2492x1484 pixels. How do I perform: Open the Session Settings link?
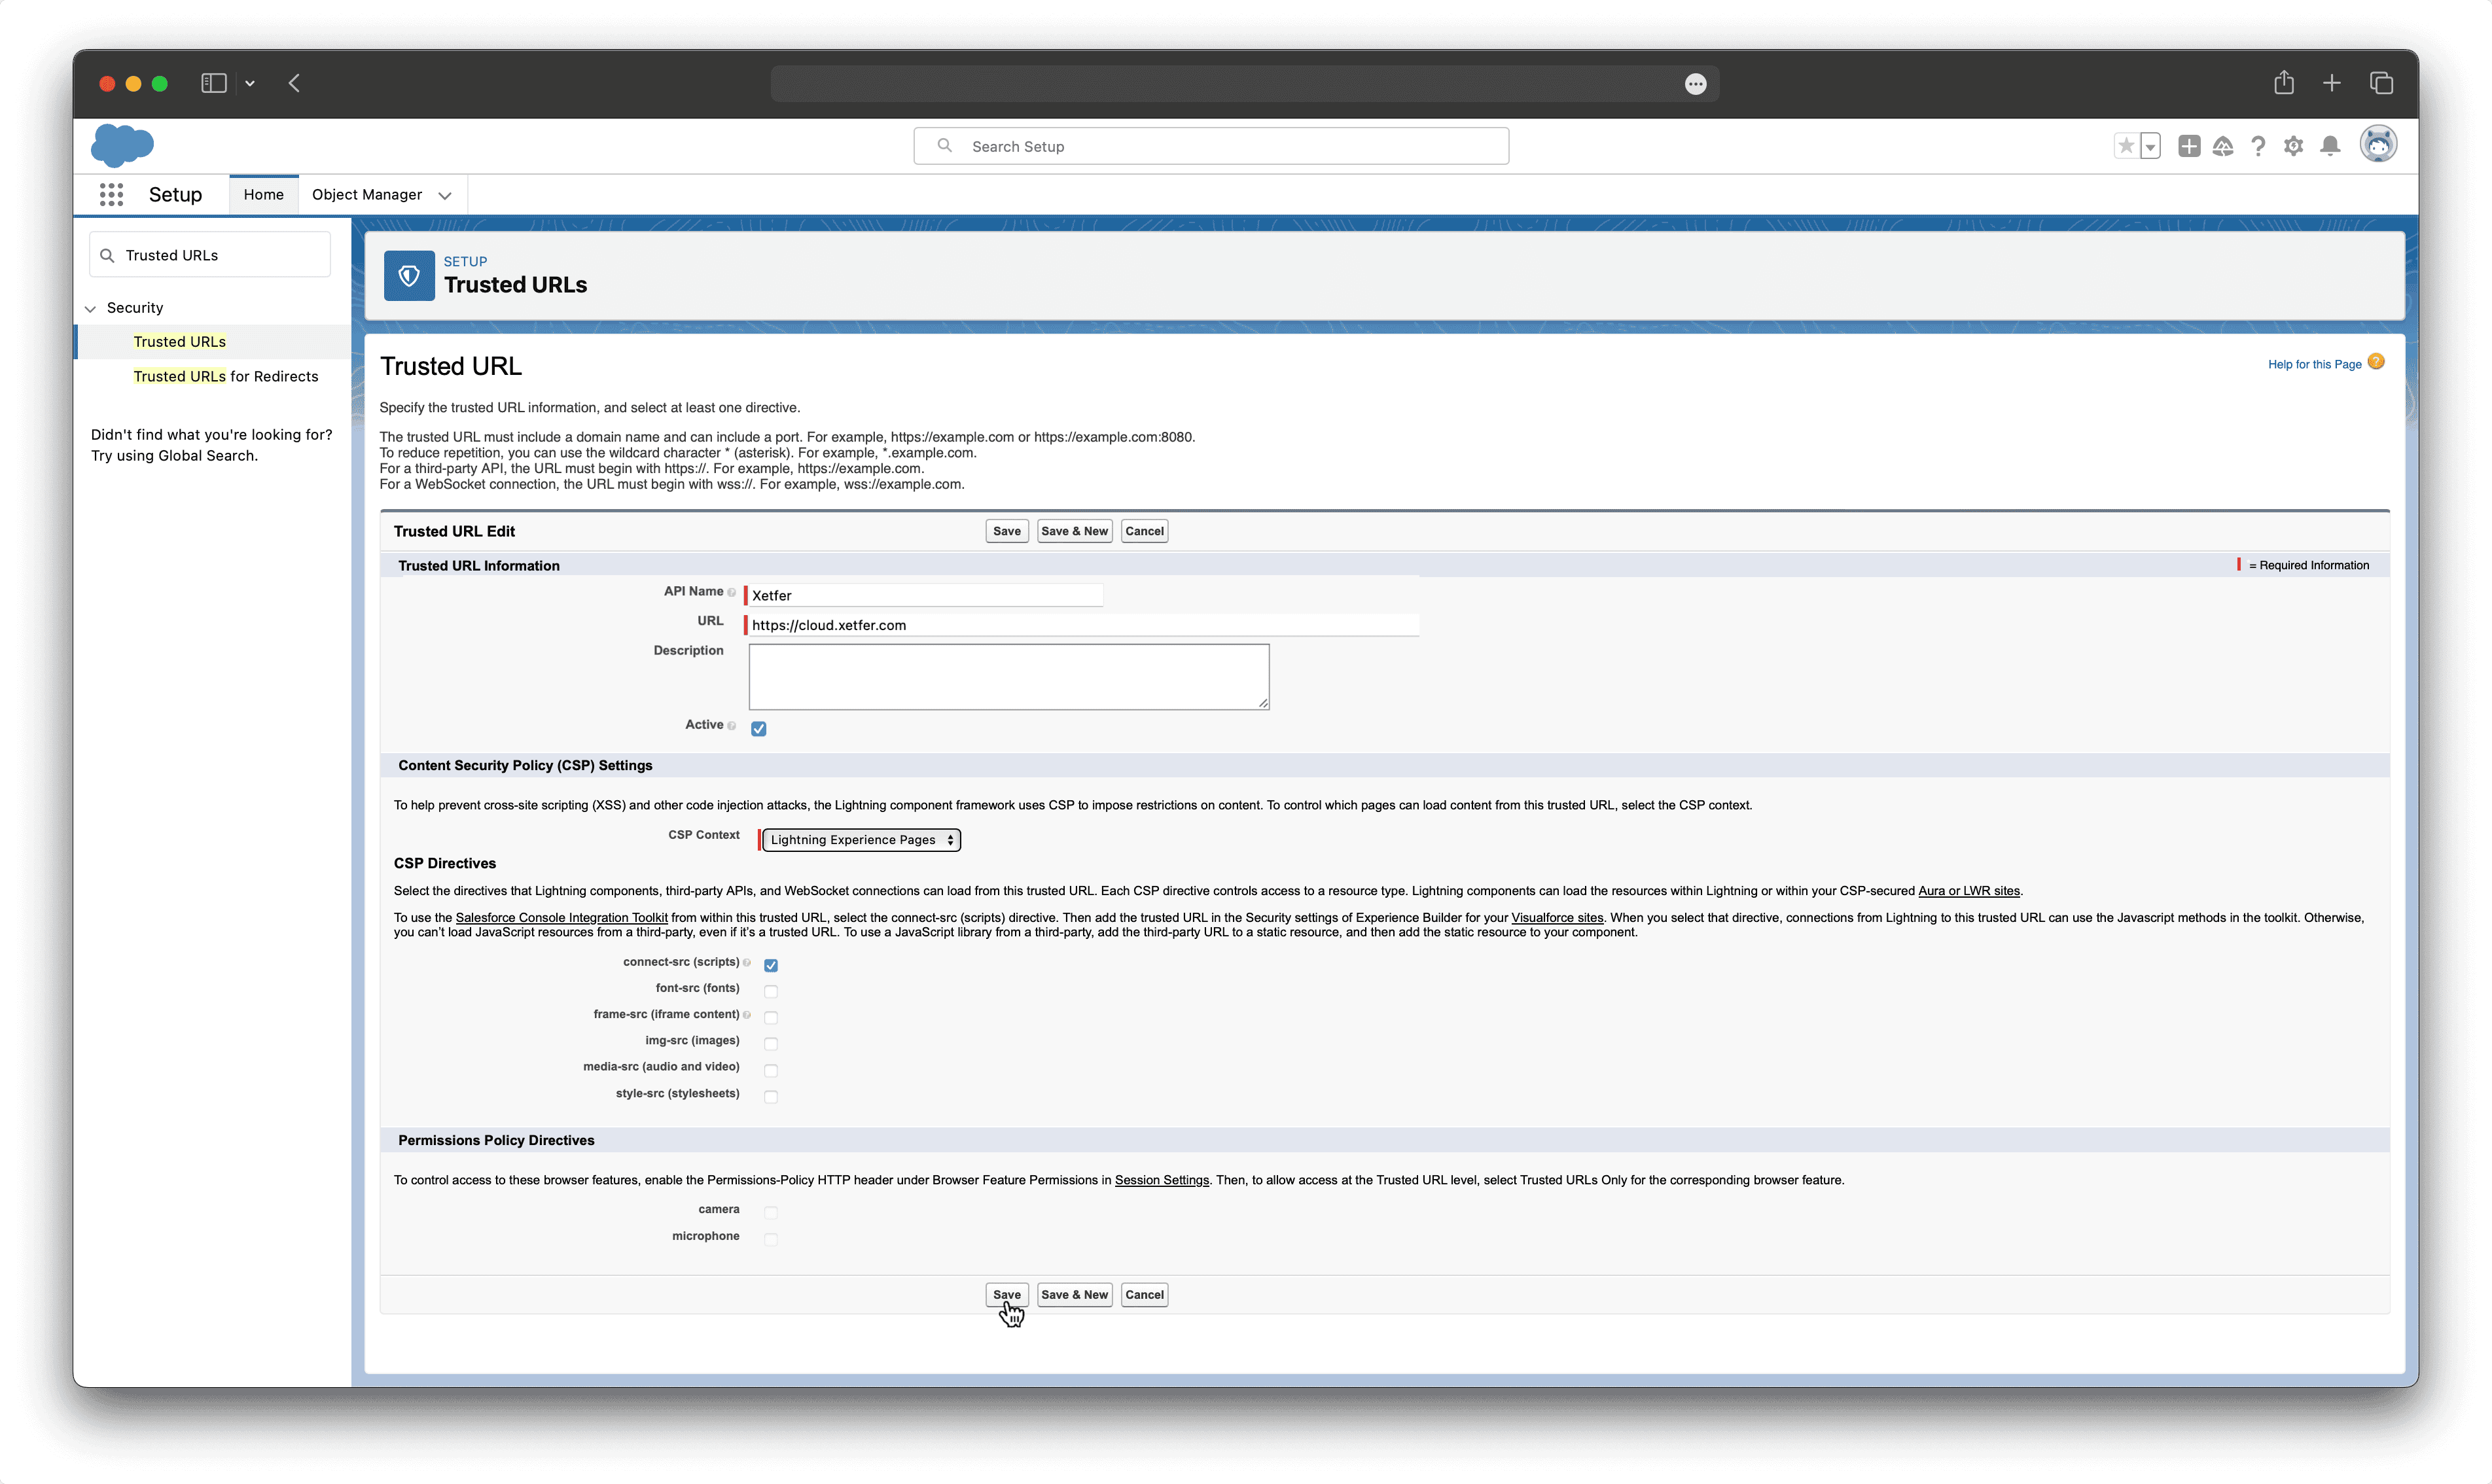point(1162,1180)
